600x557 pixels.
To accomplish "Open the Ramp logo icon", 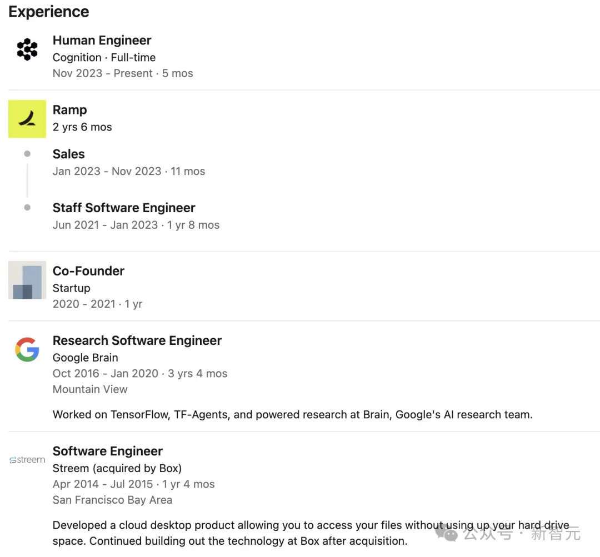I will click(x=27, y=119).
